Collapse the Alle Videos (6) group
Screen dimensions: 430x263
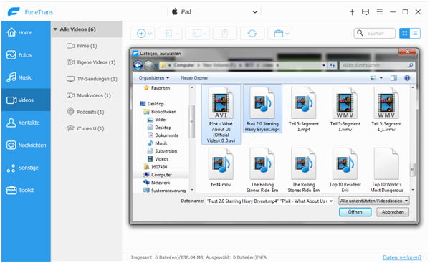tap(55, 29)
